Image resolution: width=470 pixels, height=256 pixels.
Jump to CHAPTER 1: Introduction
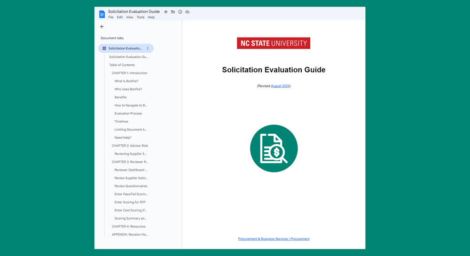point(130,73)
